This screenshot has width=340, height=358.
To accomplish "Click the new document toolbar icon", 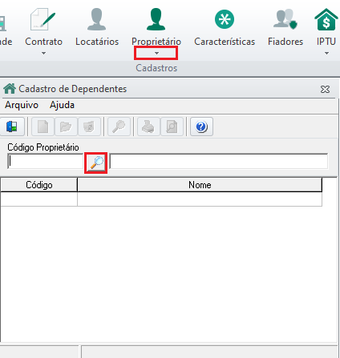I will [x=42, y=127].
